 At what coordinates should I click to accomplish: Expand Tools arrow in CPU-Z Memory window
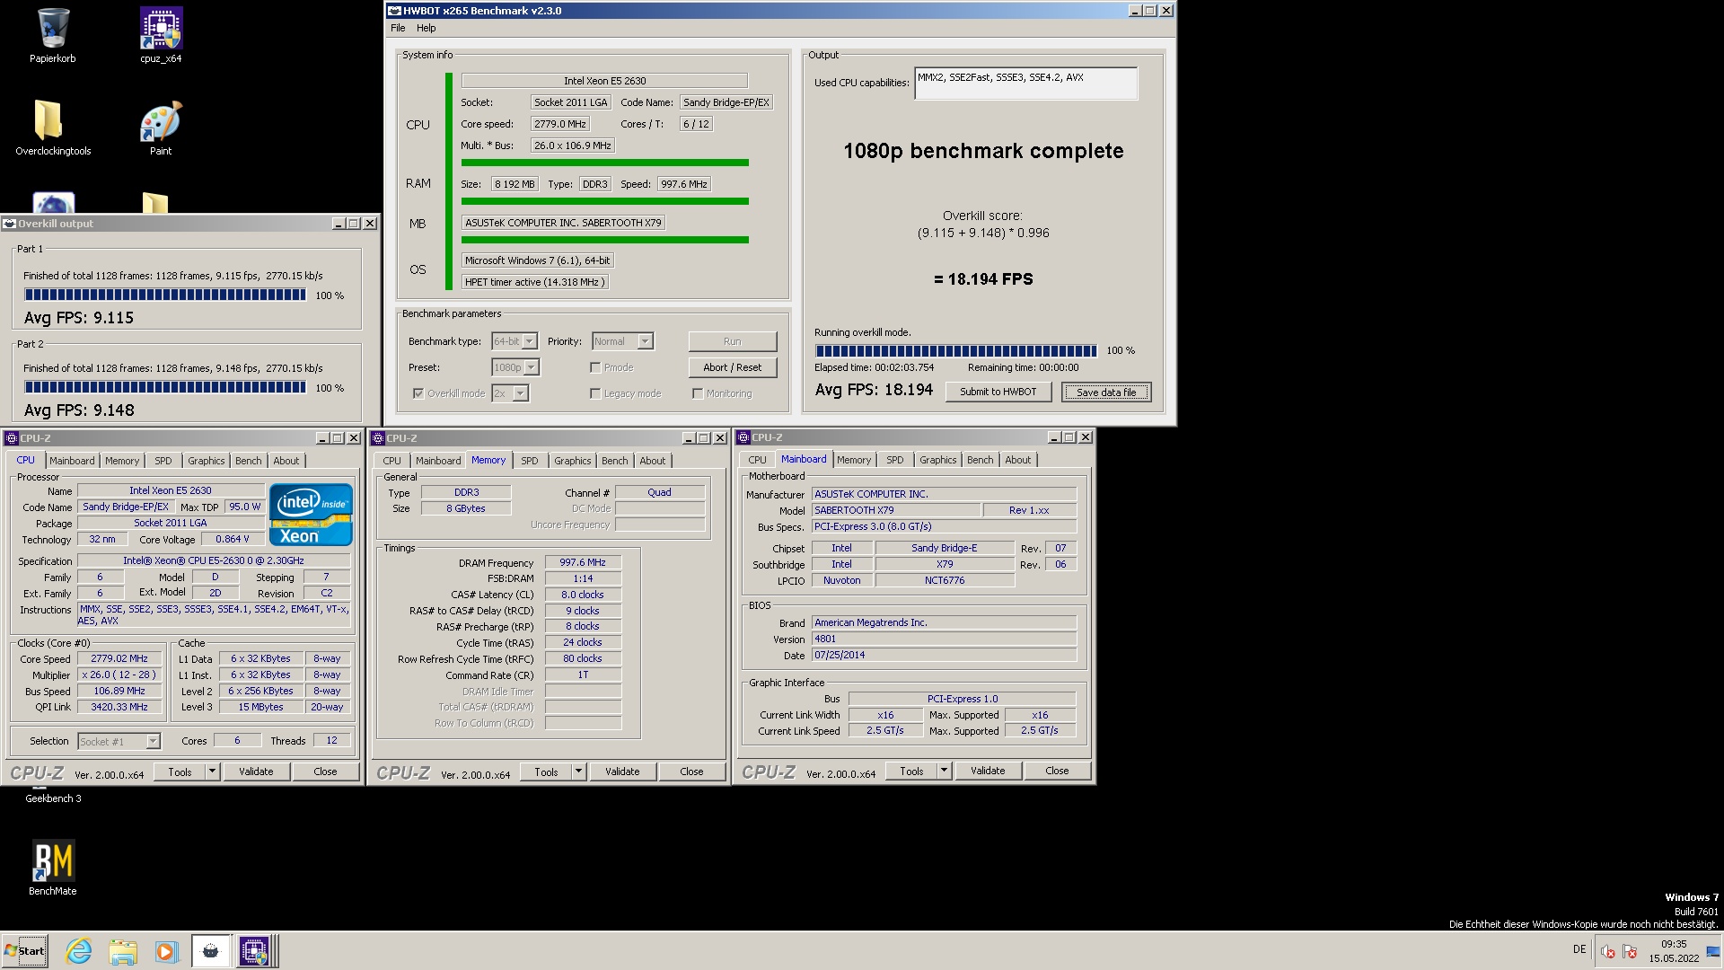[x=578, y=772]
